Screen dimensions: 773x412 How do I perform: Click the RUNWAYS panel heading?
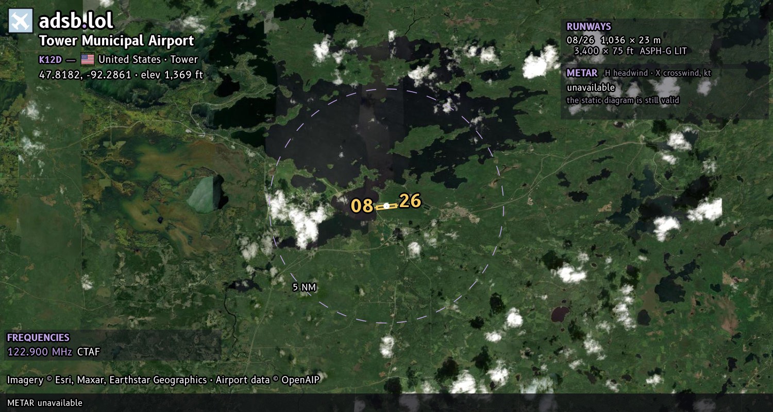pos(589,27)
